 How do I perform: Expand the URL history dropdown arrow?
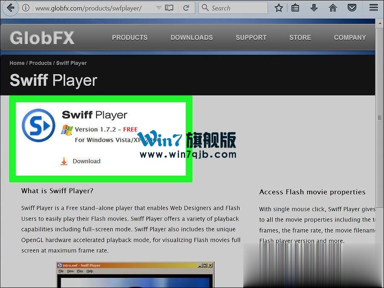159,8
